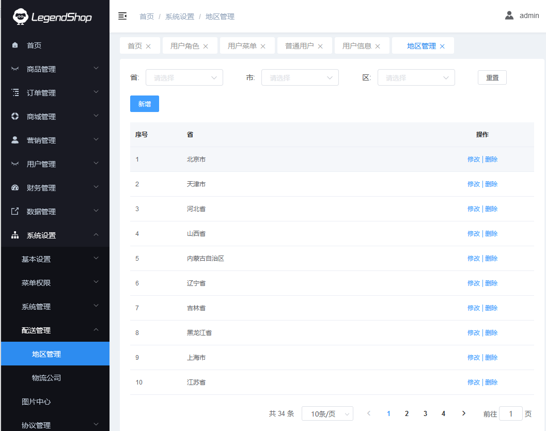Image resolution: width=546 pixels, height=431 pixels.
Task: Expand 商品管理 menu in sidebar
Action: [x=55, y=69]
